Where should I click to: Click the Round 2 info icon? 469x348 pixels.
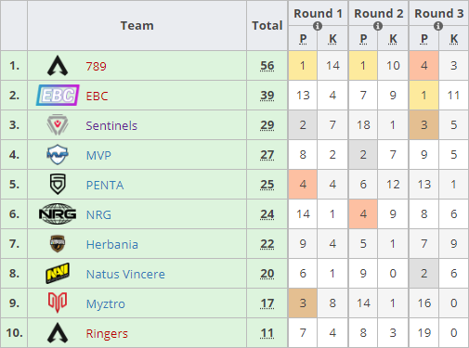point(378,26)
